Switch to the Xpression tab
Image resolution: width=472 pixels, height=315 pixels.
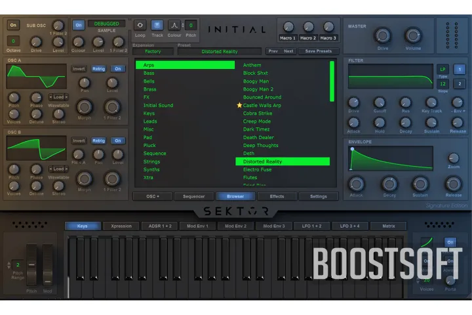point(121,226)
